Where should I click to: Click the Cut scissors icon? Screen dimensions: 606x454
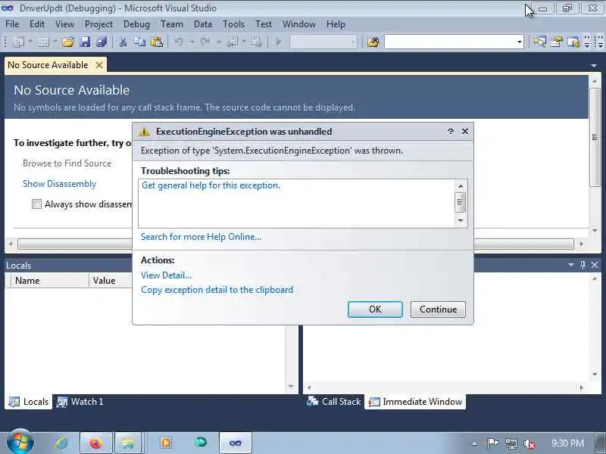123,42
